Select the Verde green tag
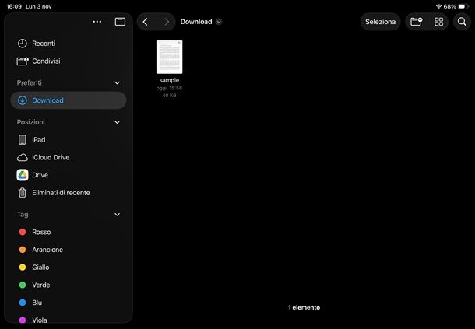The width and height of the screenshot is (475, 329). point(69,285)
